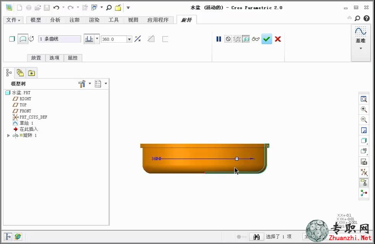This screenshot has width=375, height=244.
Task: Click the Close window yellow folder icon
Action: tap(118, 8)
